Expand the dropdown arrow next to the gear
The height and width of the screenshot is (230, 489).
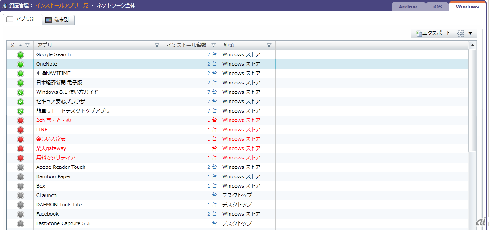pos(470,33)
